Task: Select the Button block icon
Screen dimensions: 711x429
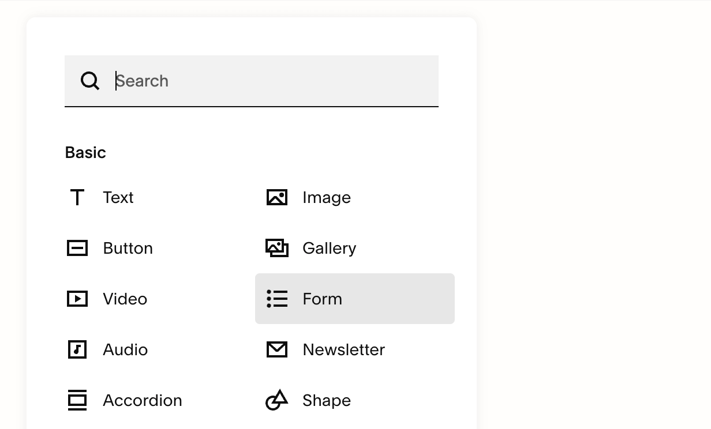Action: (77, 248)
